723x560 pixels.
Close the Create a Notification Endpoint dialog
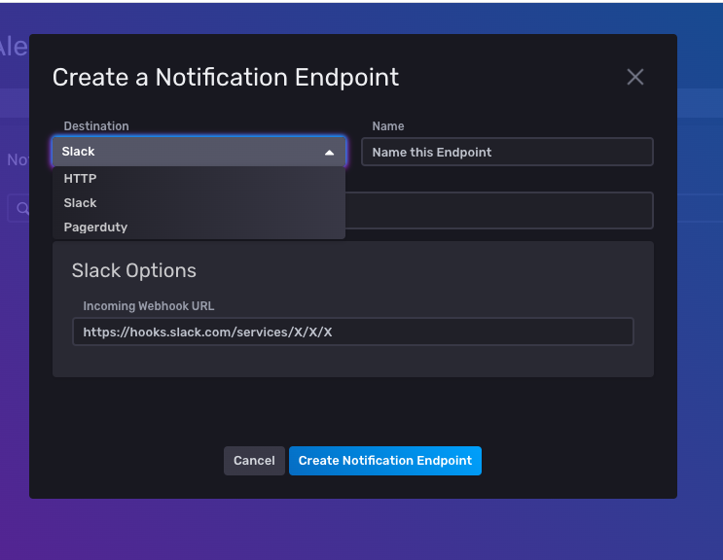[634, 77]
